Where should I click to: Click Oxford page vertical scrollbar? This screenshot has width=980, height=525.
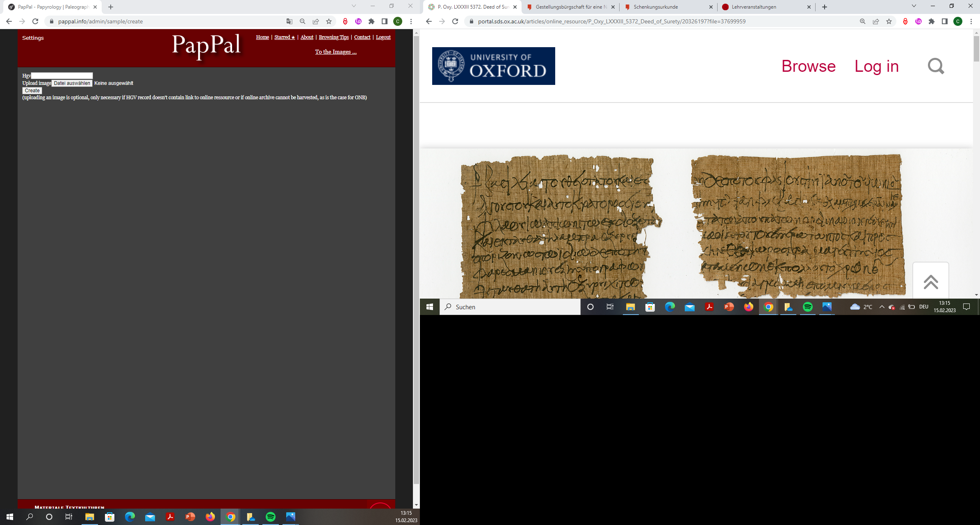tap(976, 48)
